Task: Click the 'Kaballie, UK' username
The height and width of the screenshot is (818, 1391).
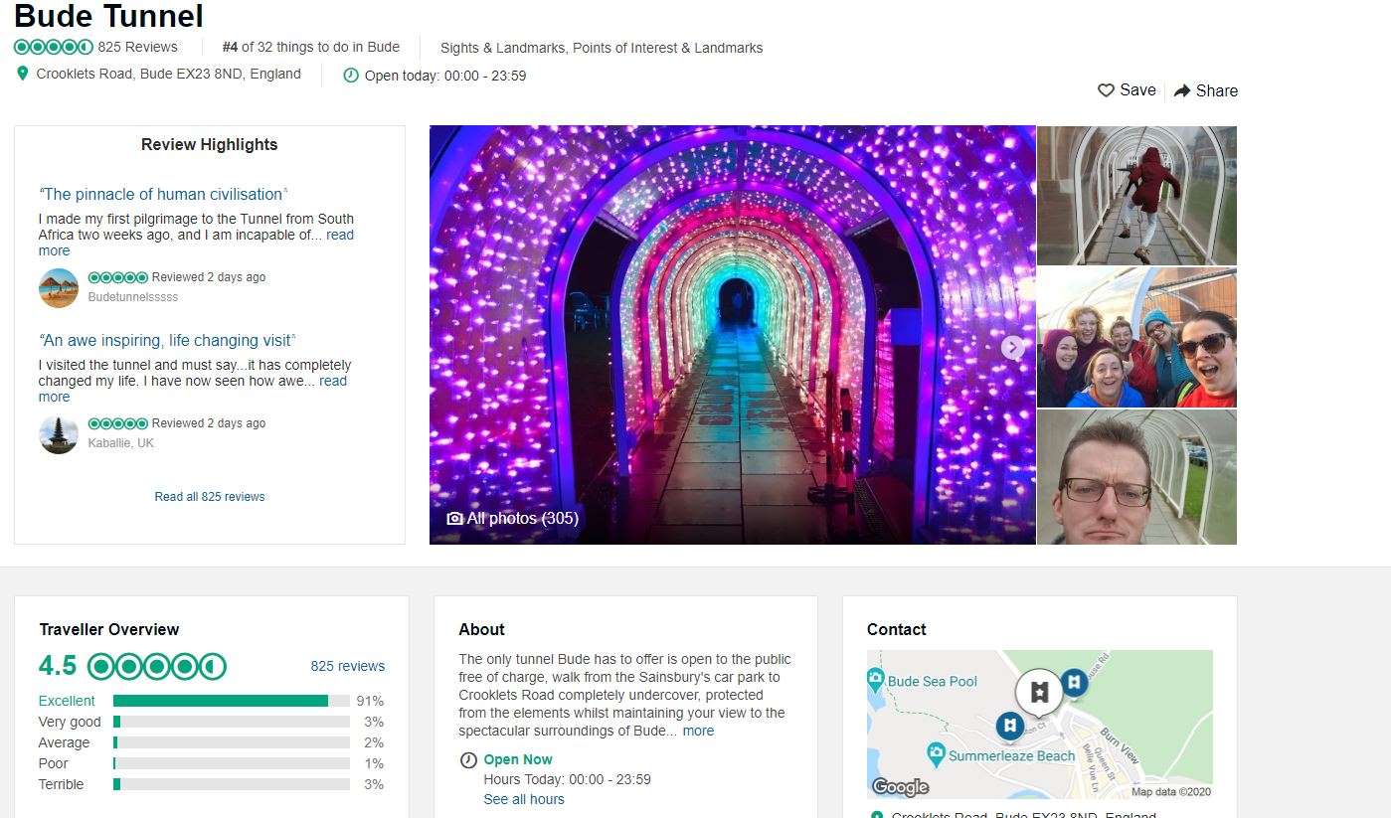Action: pos(121,443)
